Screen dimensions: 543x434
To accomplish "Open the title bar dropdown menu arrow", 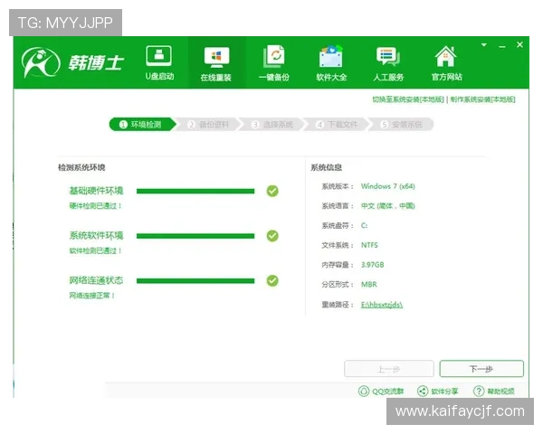I will [484, 44].
